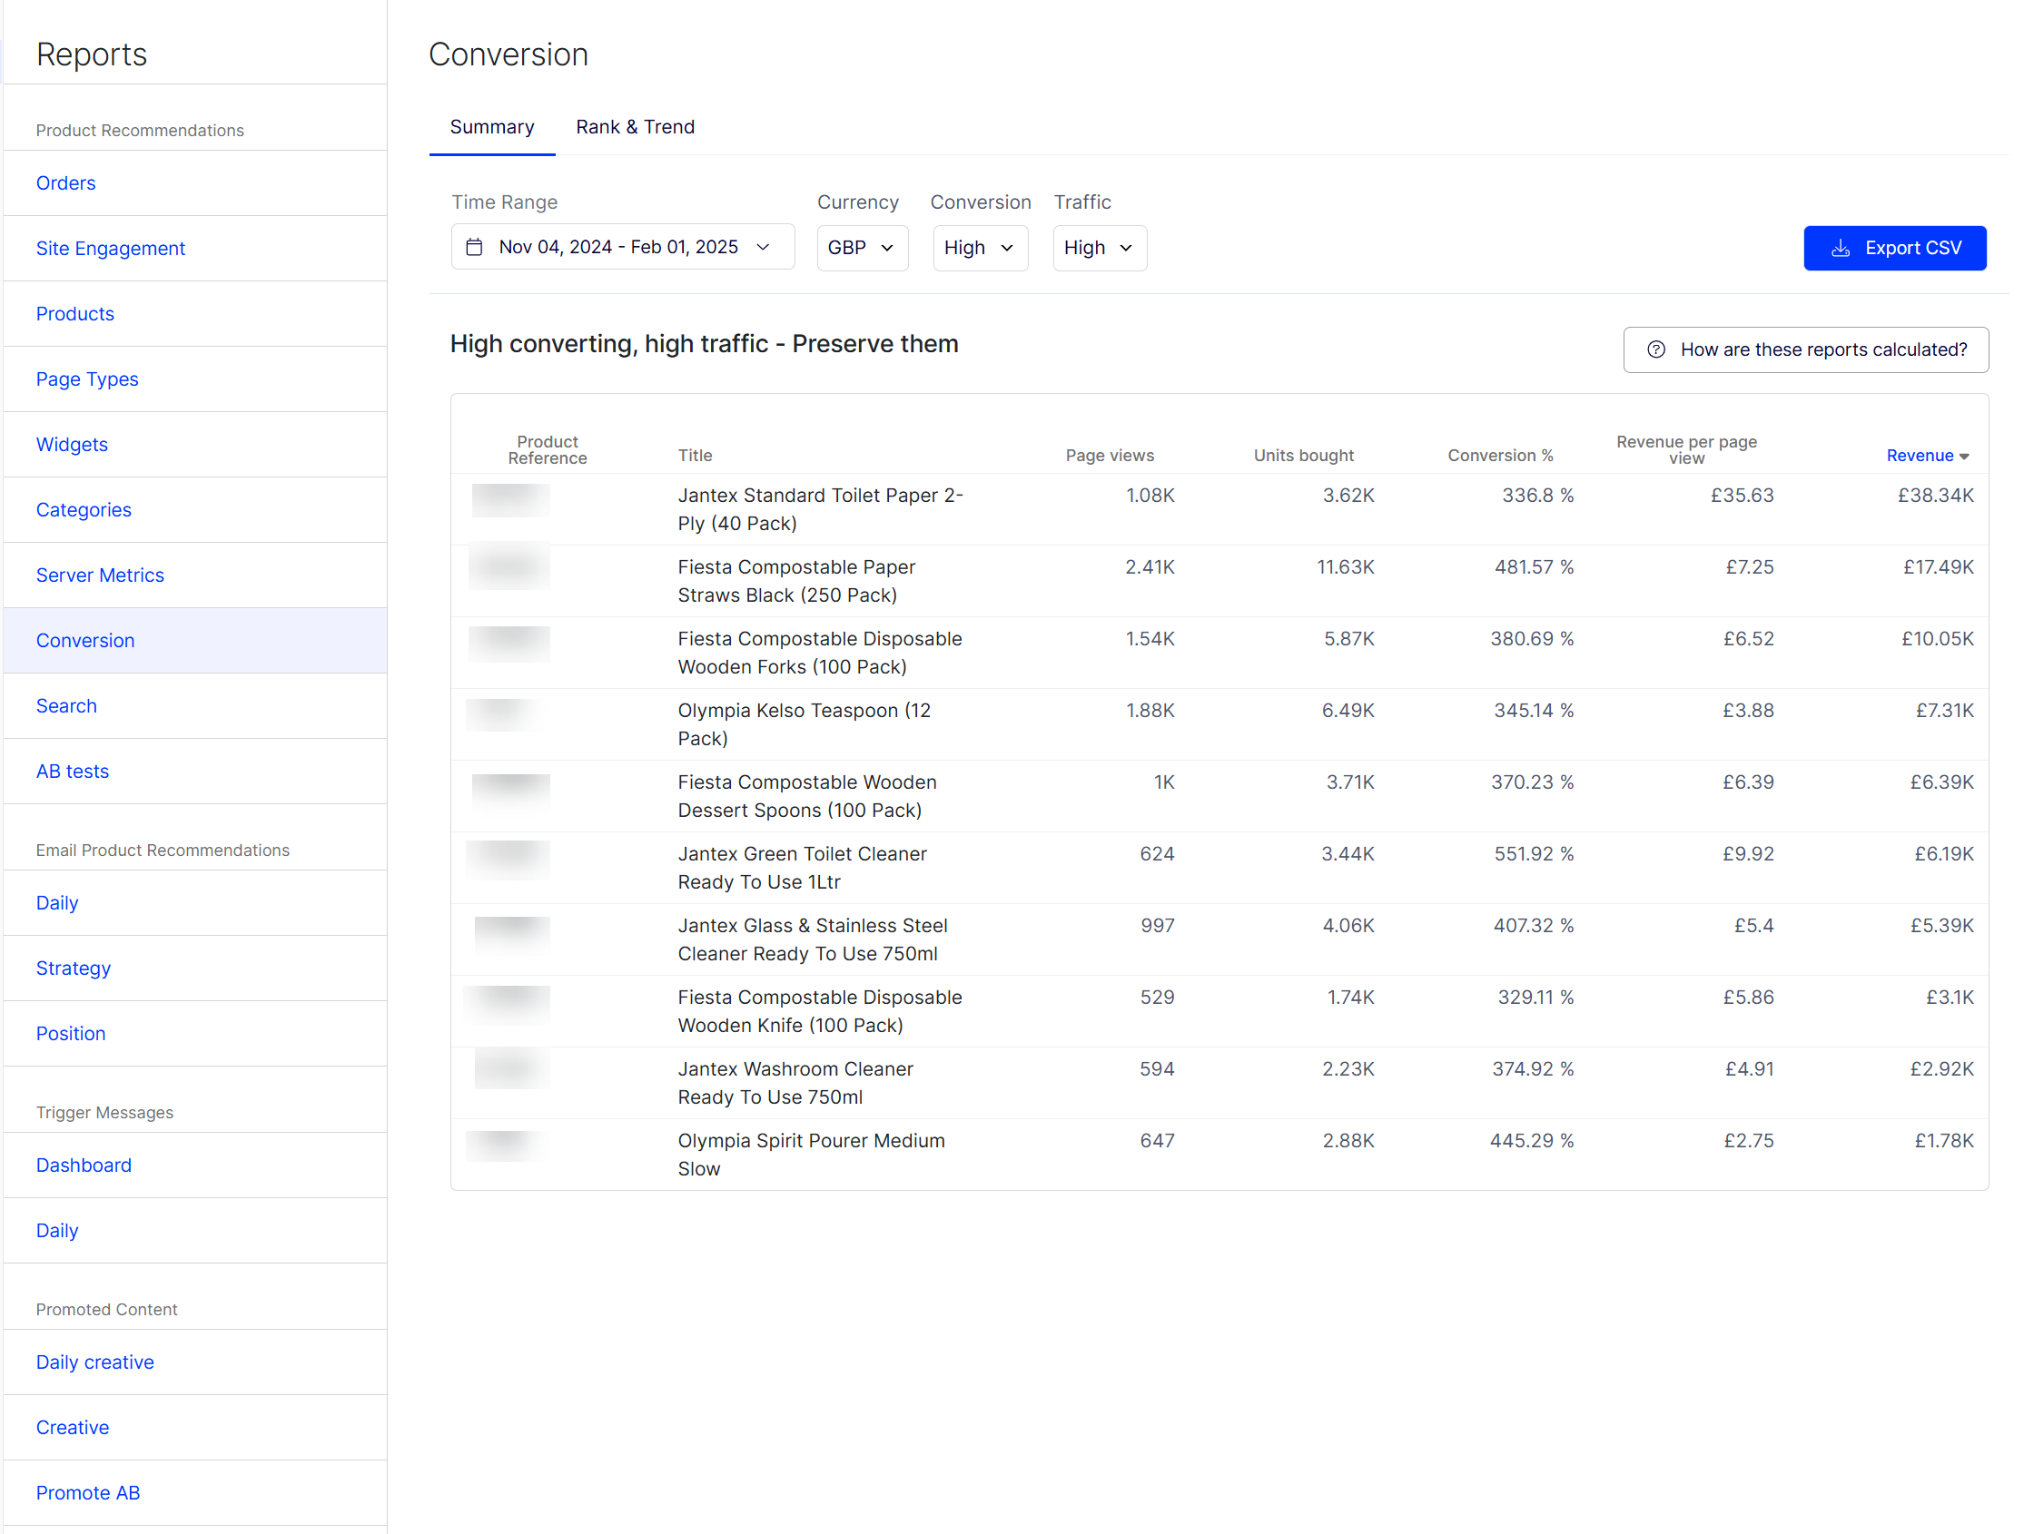This screenshot has width=2024, height=1534.
Task: Click the question mark help icon
Action: (1655, 349)
